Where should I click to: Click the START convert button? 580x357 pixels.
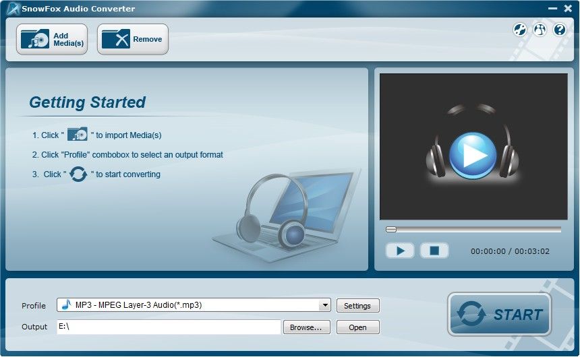coord(499,314)
